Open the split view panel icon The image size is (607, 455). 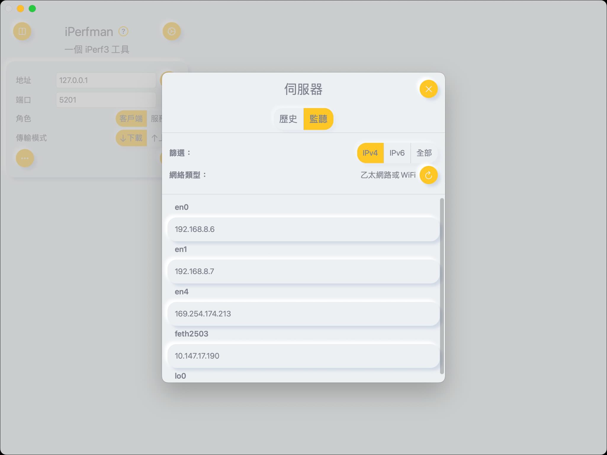pyautogui.click(x=22, y=31)
